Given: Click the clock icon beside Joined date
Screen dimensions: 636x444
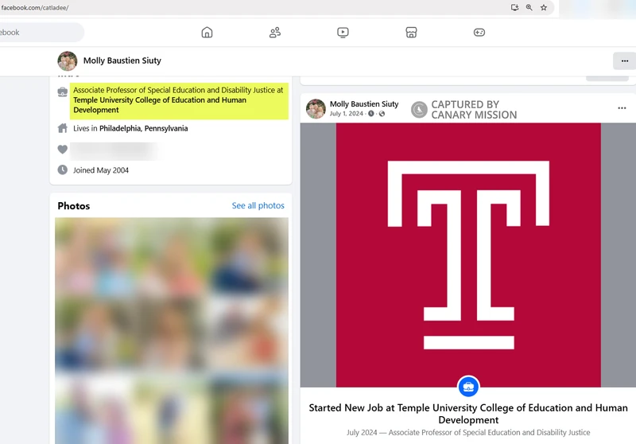Looking at the screenshot, I should (63, 169).
